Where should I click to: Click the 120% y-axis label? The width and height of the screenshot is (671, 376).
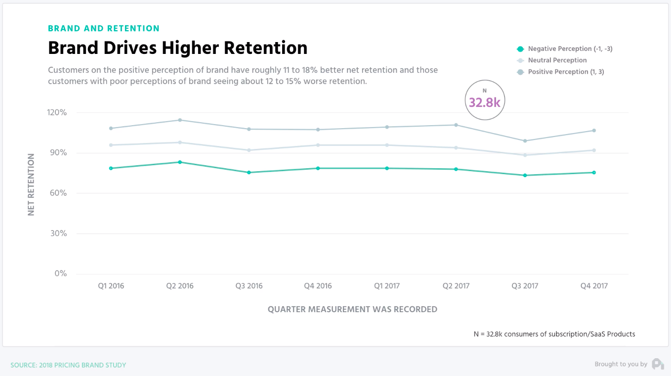pos(57,112)
